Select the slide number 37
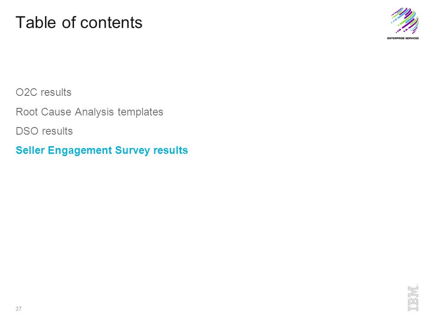The height and width of the screenshot is (321, 428). click(19, 309)
